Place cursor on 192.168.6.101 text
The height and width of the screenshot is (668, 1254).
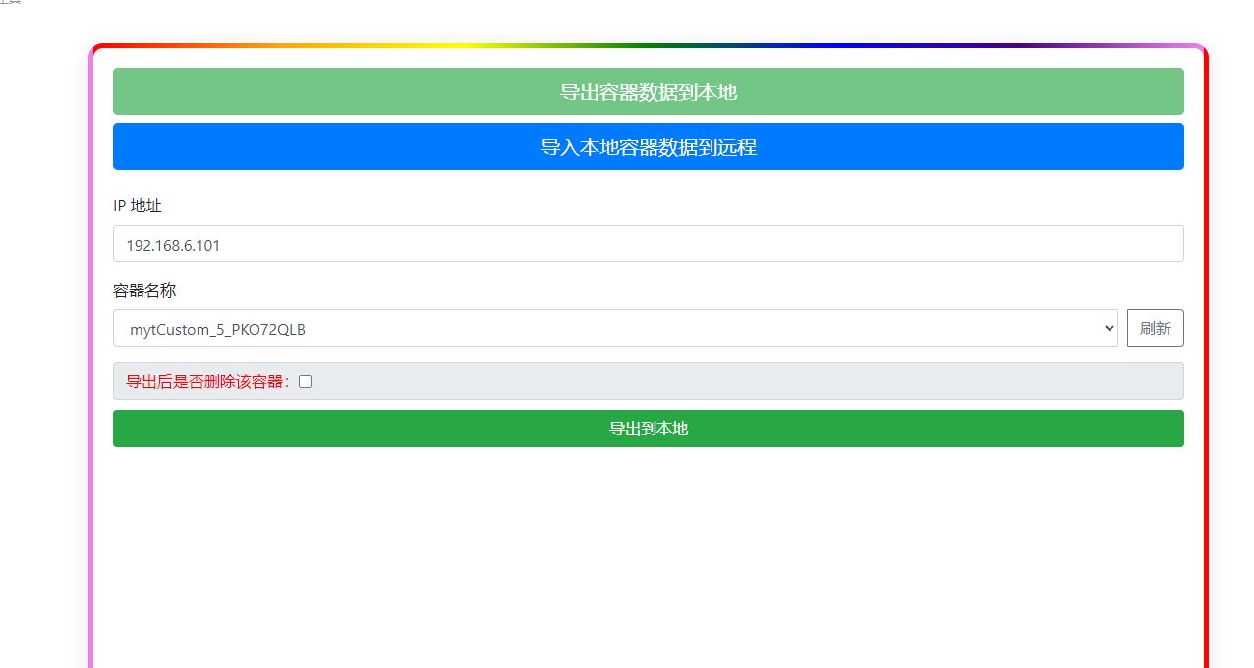[x=173, y=245]
